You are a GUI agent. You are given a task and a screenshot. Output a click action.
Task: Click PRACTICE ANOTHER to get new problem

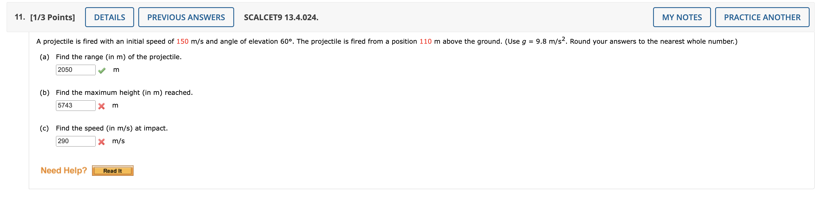point(762,17)
